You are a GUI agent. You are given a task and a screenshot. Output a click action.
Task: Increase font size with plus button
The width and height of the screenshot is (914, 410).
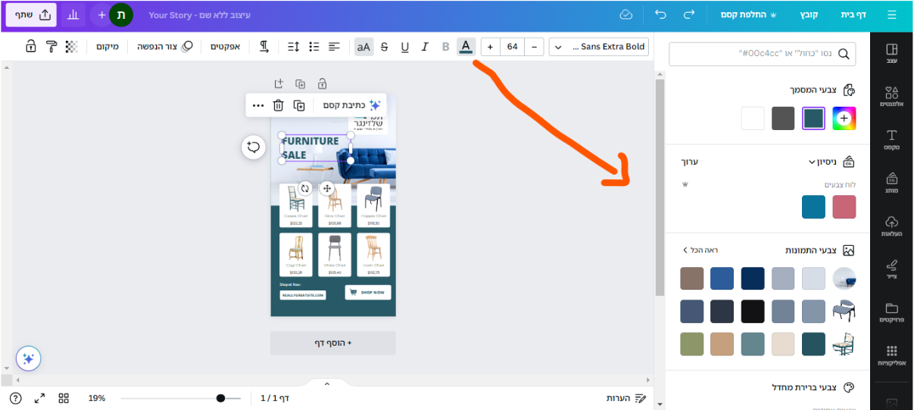[490, 47]
